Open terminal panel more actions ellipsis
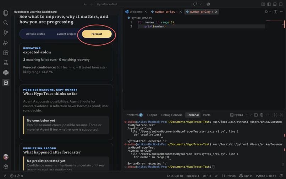 click(x=268, y=115)
